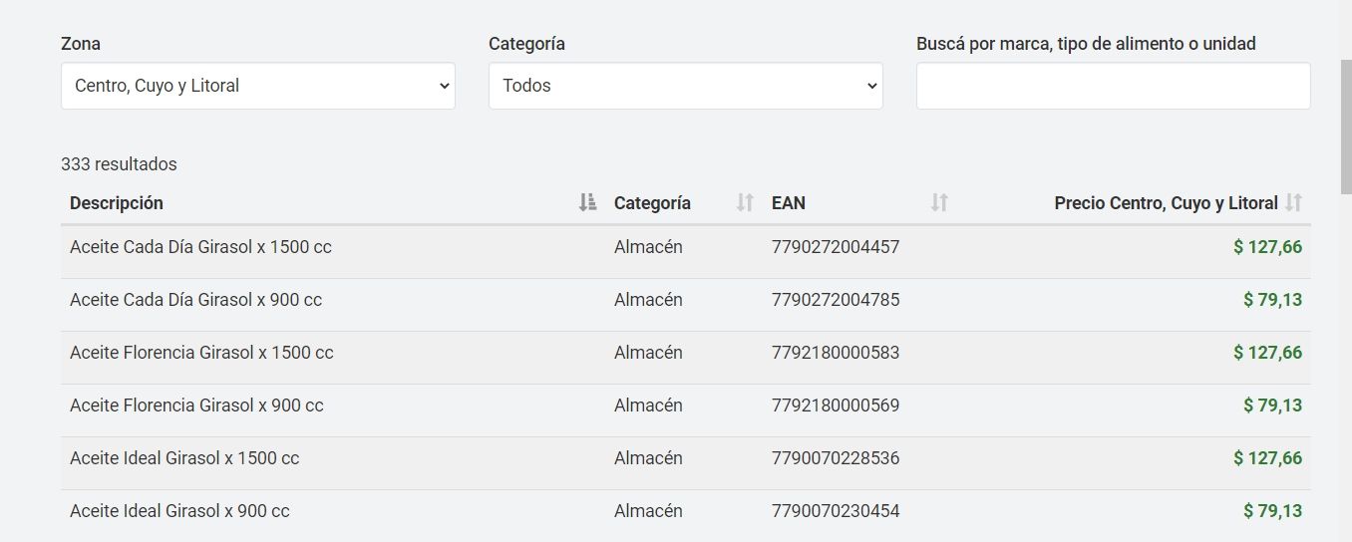Image resolution: width=1352 pixels, height=542 pixels.
Task: Click the Categoría column sort arrows
Action: click(744, 203)
